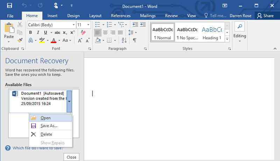Toggle align right
The height and width of the screenshot is (161, 280).
[113, 33]
